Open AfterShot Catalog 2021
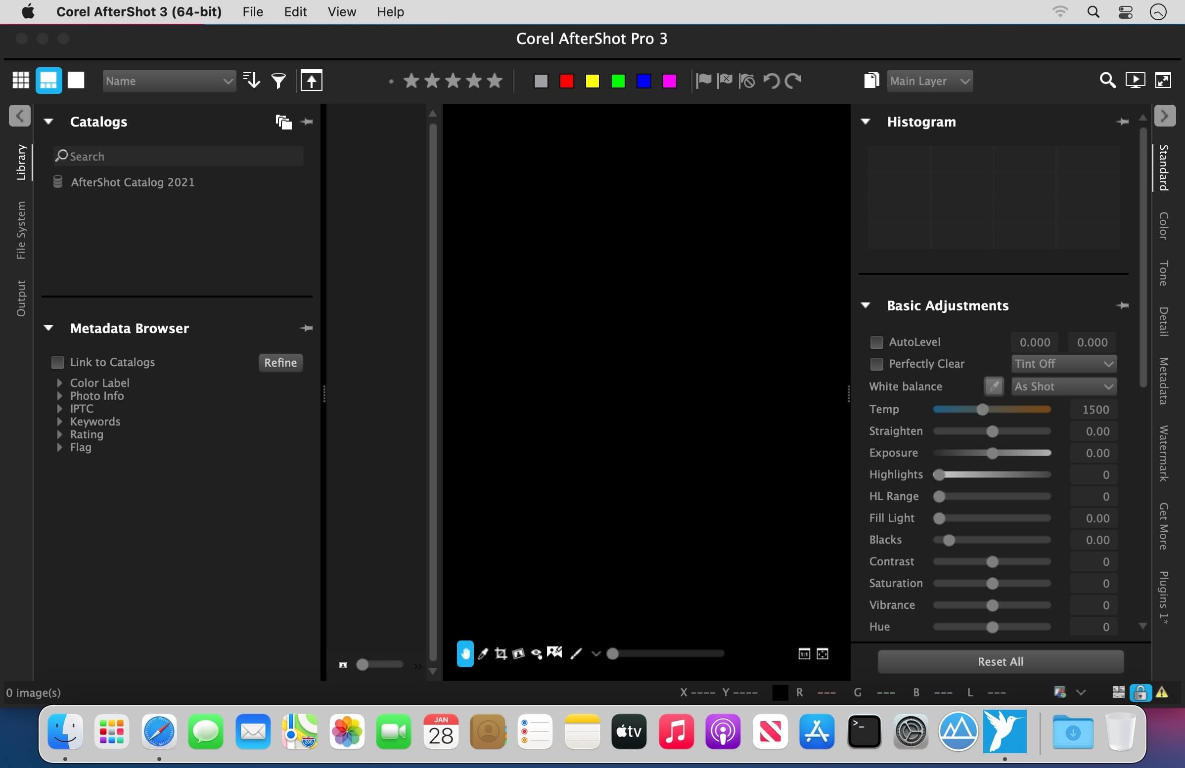This screenshot has width=1185, height=768. click(x=133, y=182)
